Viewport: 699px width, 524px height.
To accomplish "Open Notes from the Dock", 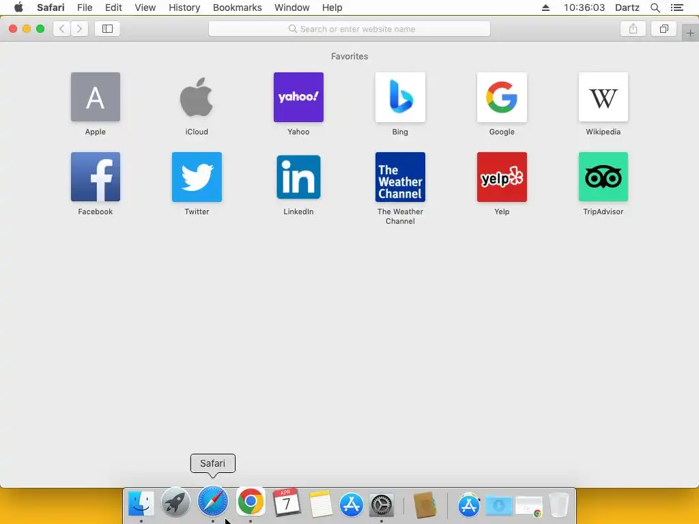I will (320, 504).
